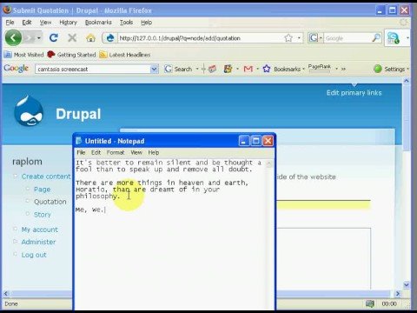Open the address bar history dropdown
417x313 pixels.
(299, 38)
